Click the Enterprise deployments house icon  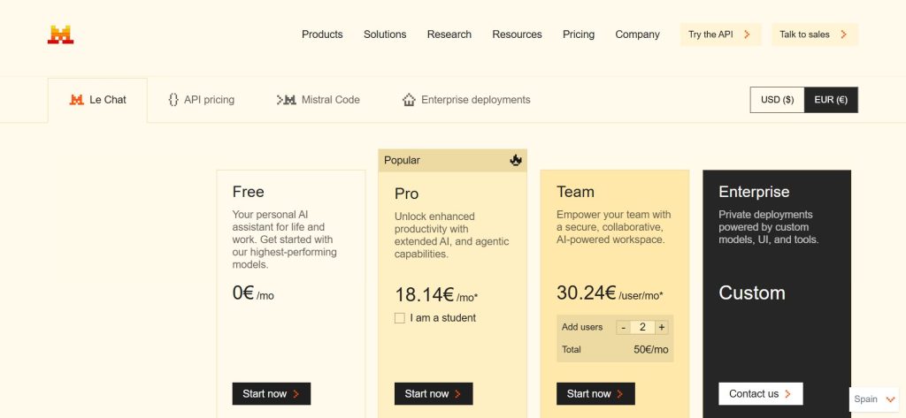409,100
